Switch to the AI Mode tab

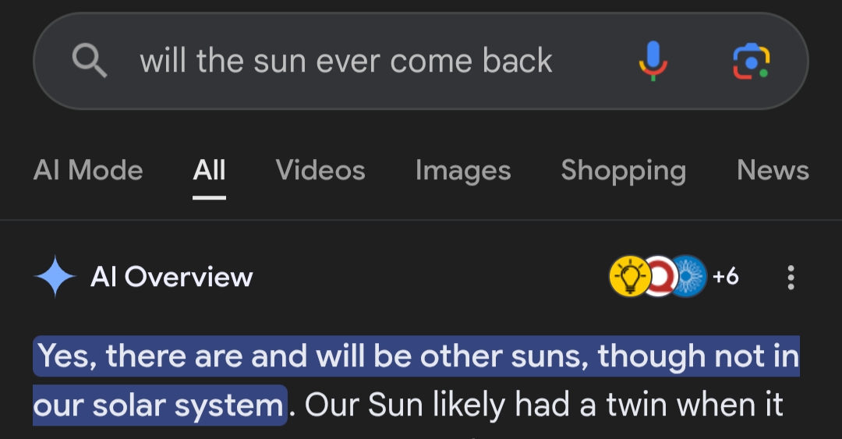click(88, 170)
